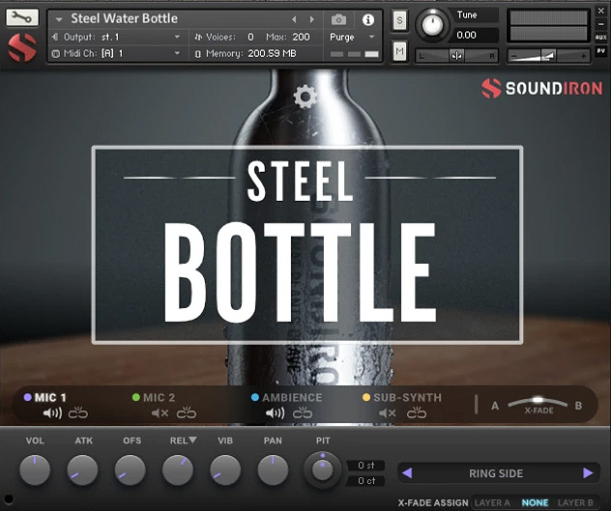Click the MIC 2 layer label
Image resolution: width=611 pixels, height=511 pixels.
pyautogui.click(x=159, y=397)
